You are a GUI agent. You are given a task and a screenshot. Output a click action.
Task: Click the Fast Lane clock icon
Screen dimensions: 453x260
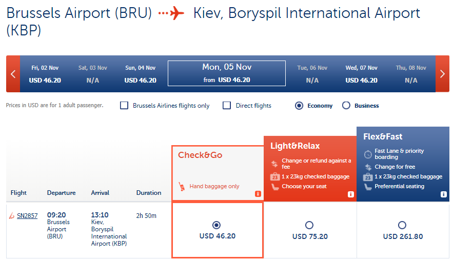point(368,154)
